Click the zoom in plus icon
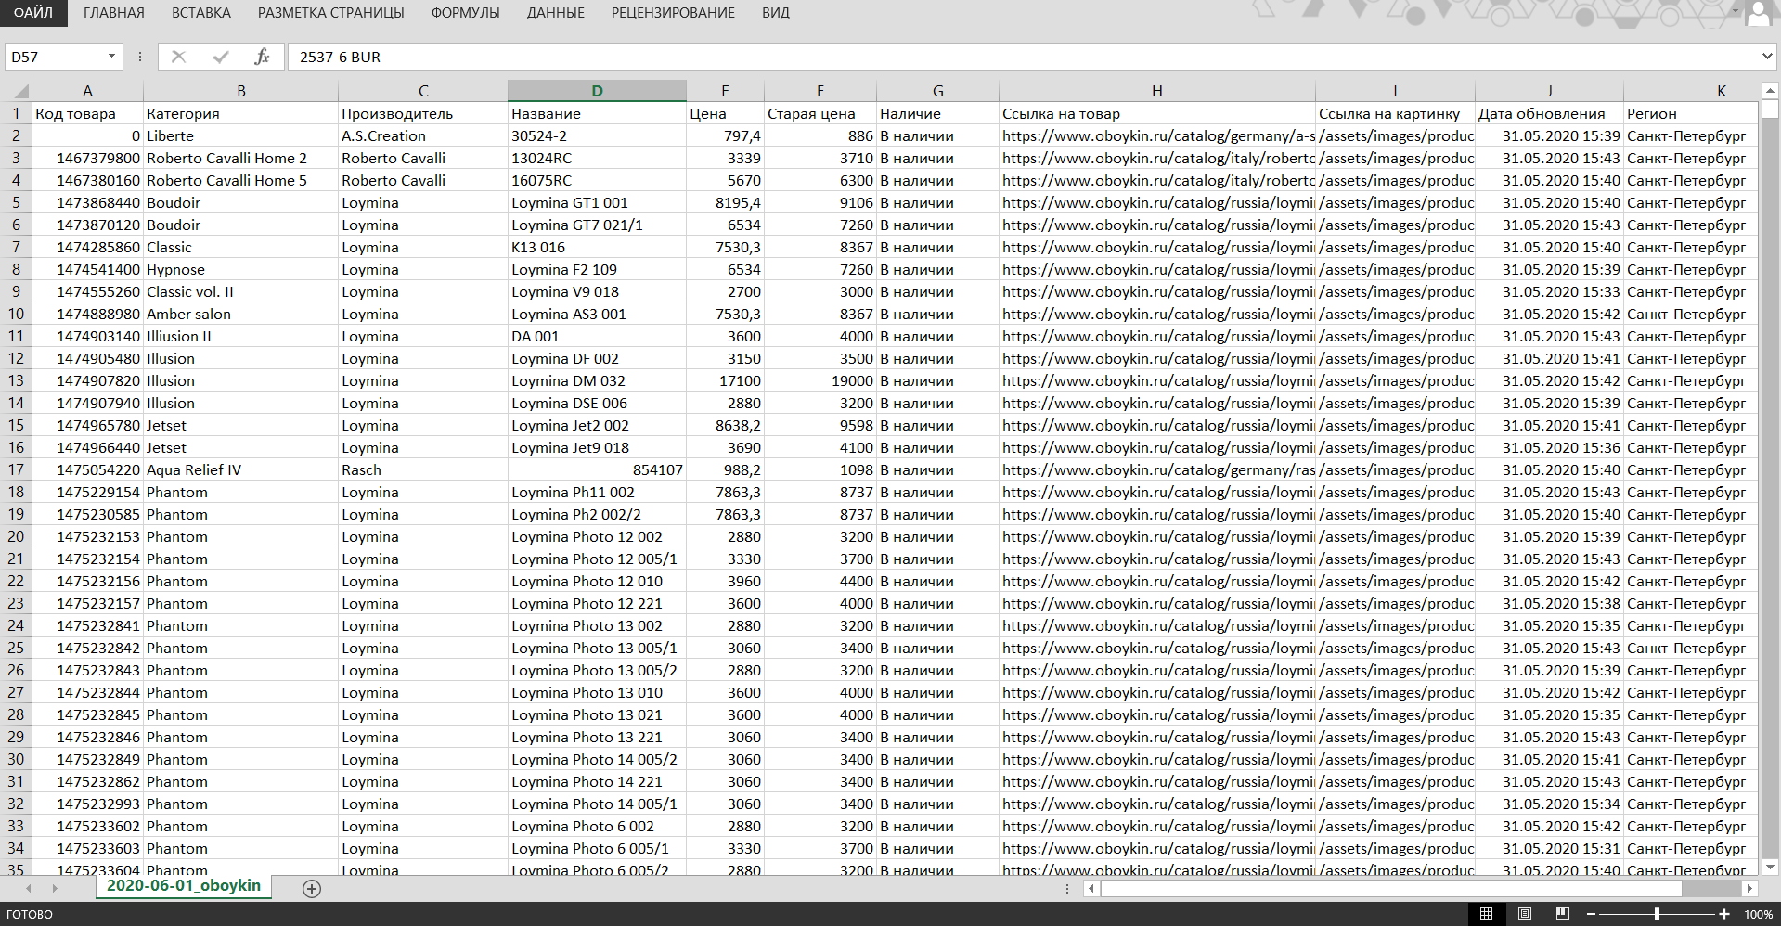The image size is (1781, 926). click(1724, 914)
